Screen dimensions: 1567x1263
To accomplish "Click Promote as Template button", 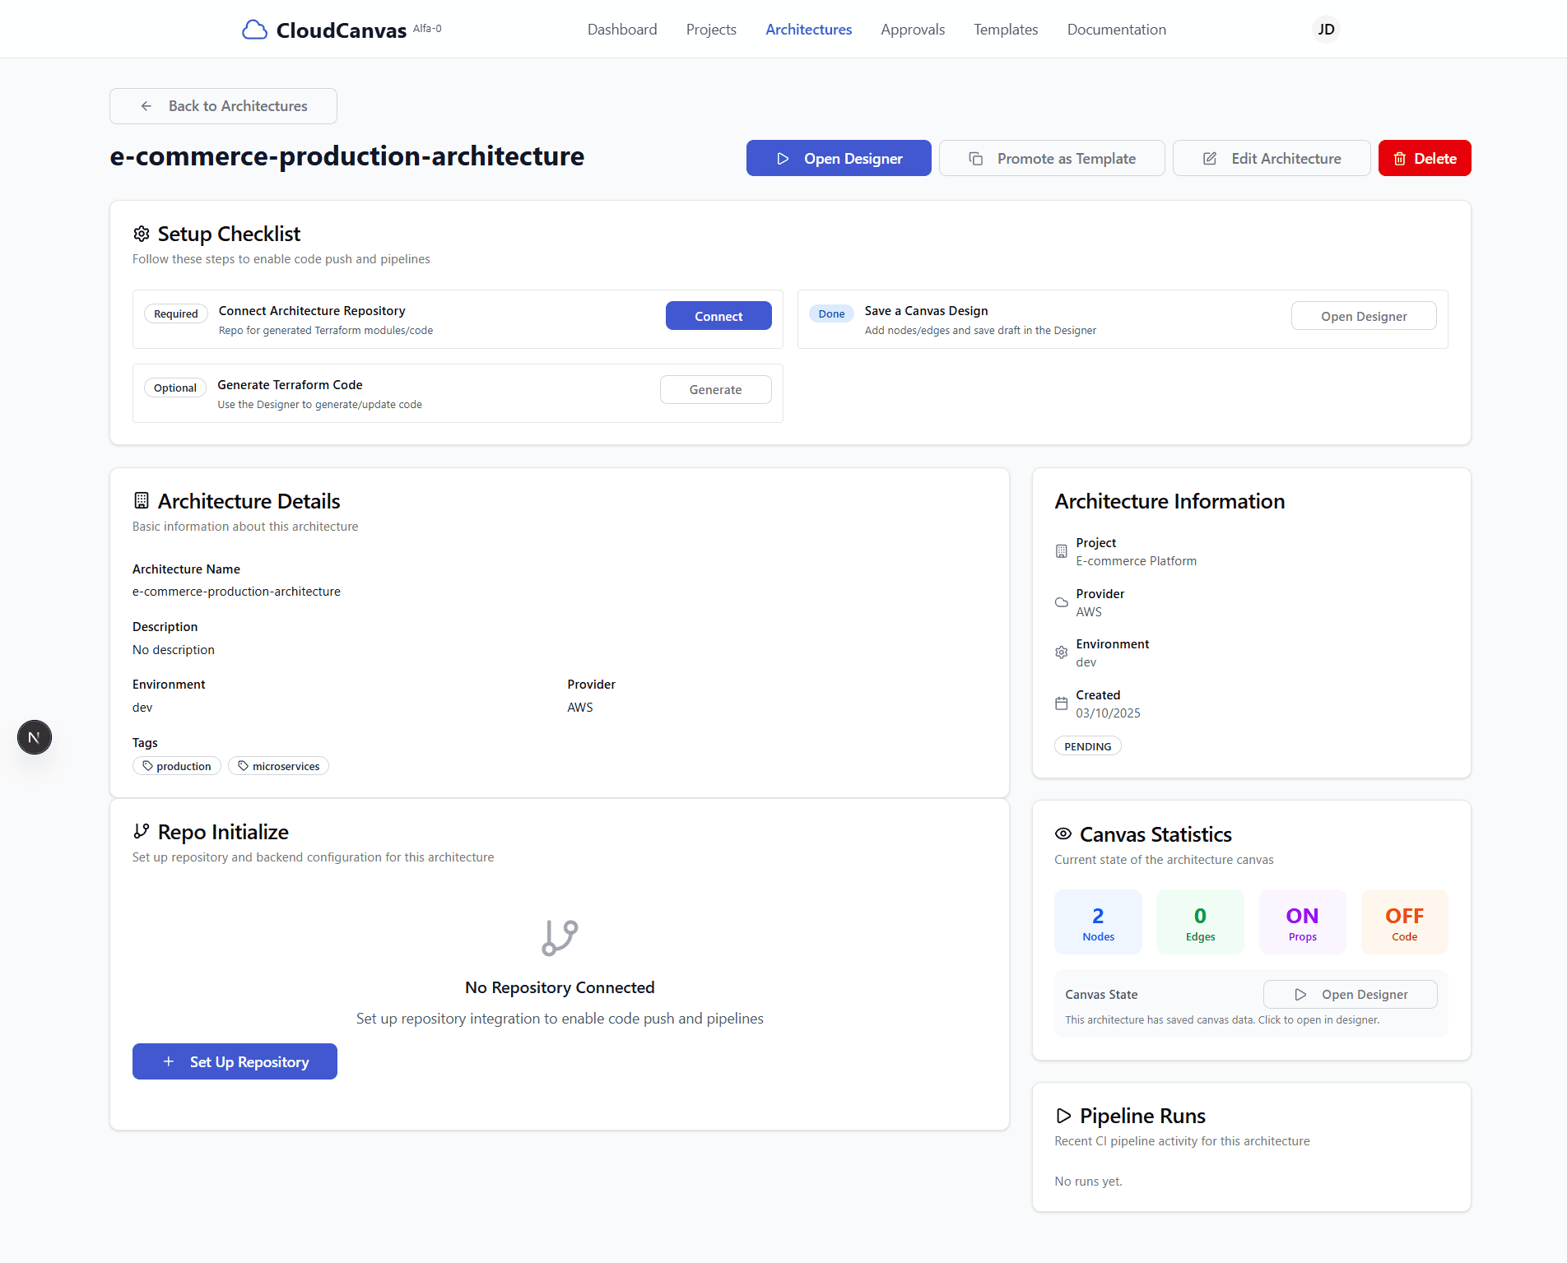I will 1052,158.
